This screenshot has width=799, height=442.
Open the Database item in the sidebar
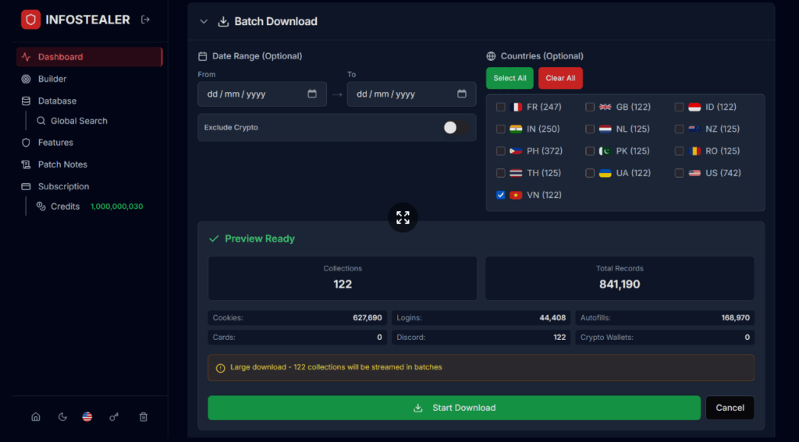[57, 101]
